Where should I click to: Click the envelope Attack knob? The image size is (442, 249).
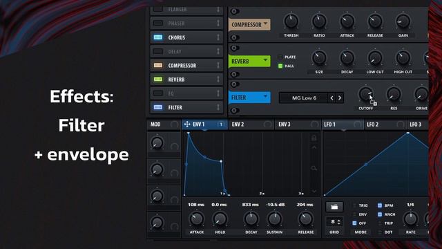pos(196,219)
